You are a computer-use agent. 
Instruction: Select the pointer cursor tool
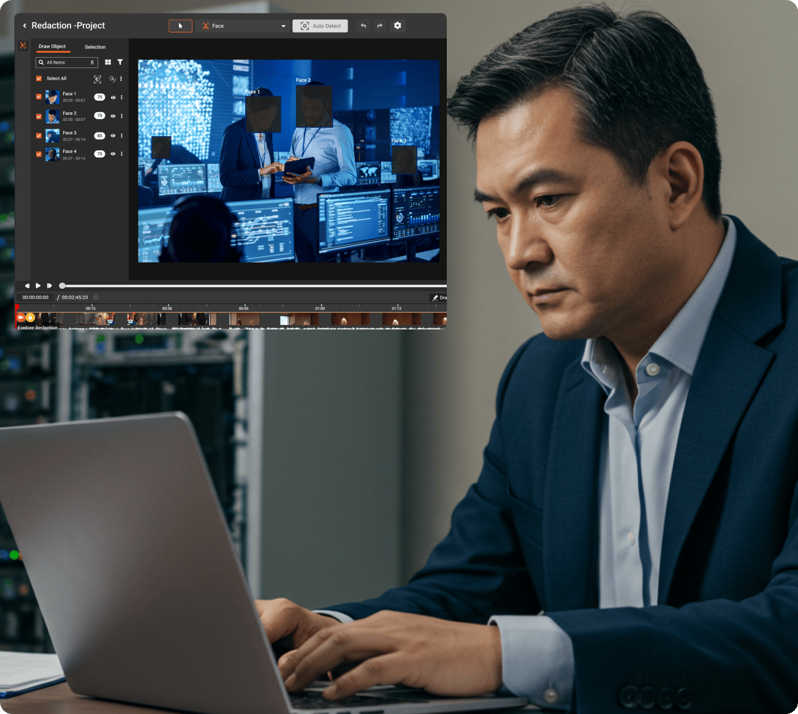point(180,26)
